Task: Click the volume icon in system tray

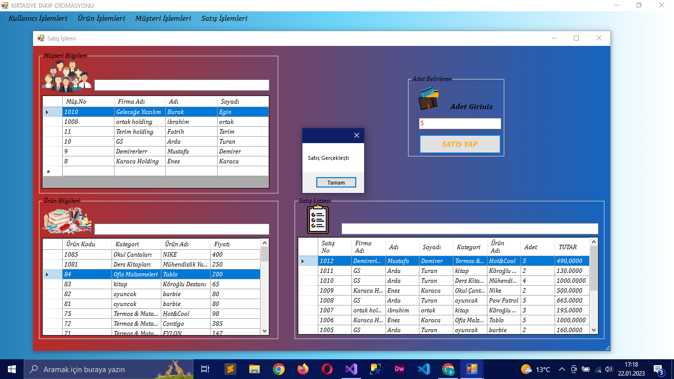Action: coord(609,369)
